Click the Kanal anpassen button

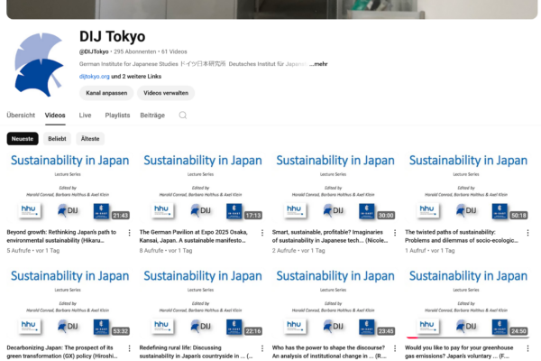[x=106, y=93]
